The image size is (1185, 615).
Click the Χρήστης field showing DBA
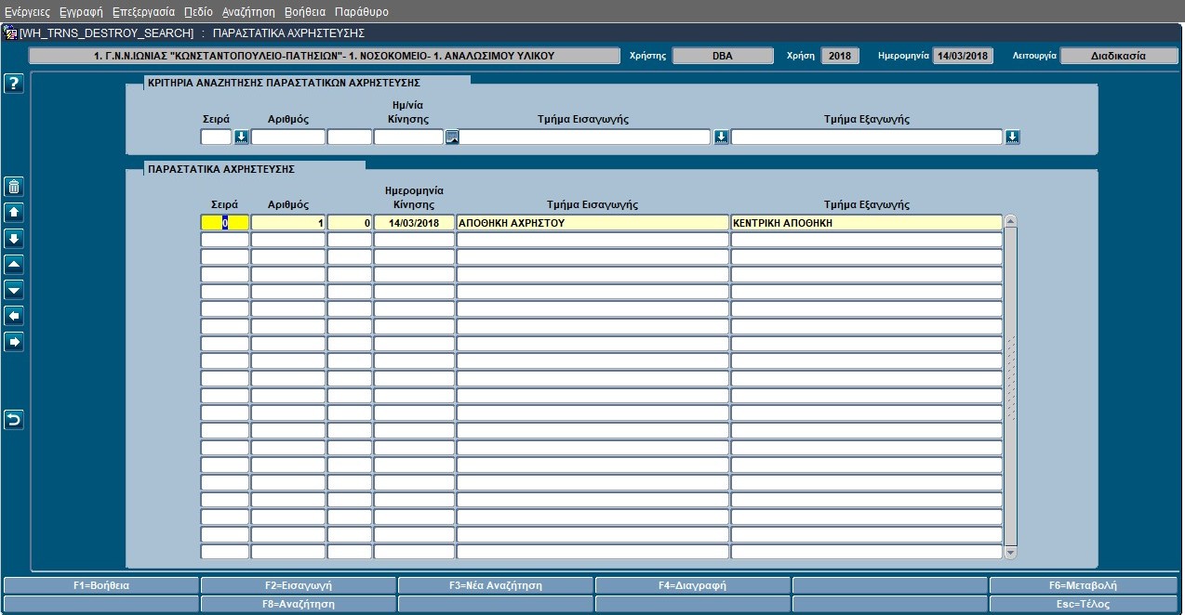[723, 56]
